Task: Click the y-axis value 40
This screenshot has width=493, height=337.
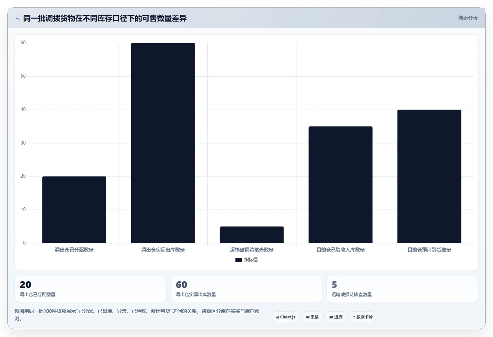Action: (23, 110)
